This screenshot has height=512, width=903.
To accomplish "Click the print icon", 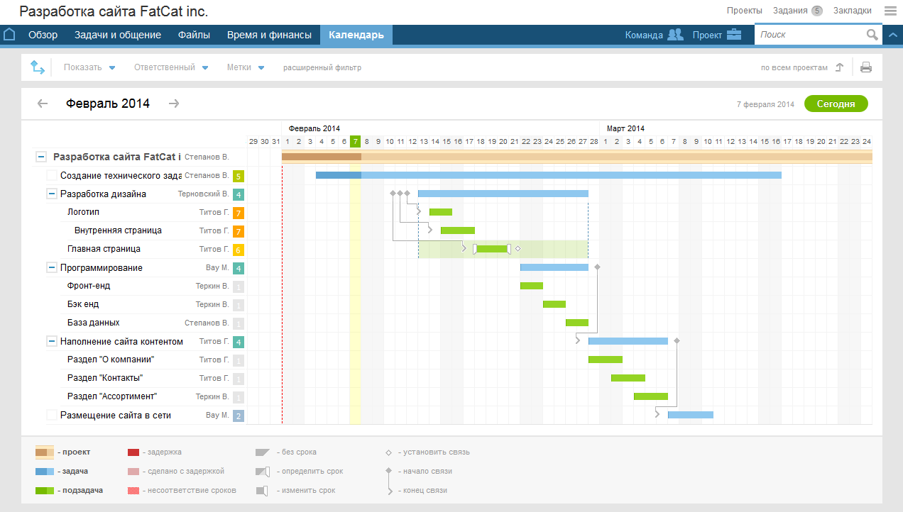I will click(866, 68).
